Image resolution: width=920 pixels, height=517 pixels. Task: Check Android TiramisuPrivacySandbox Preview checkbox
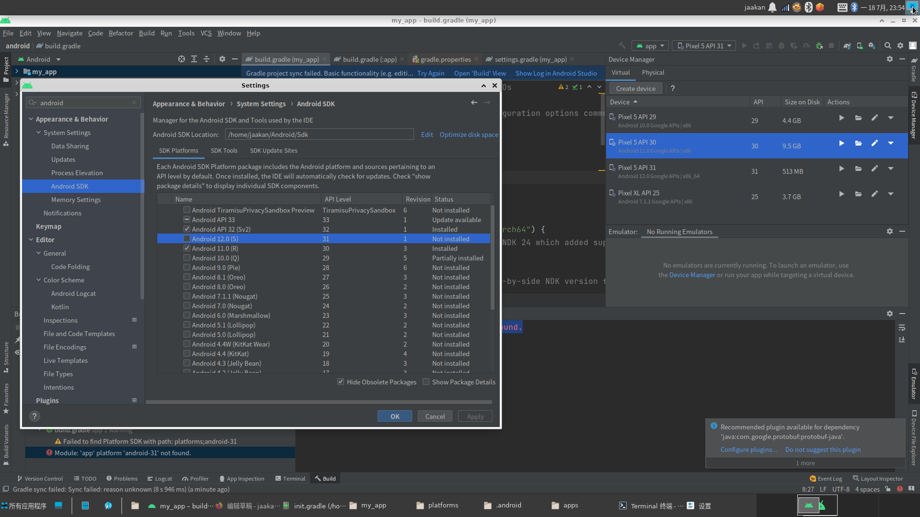click(x=187, y=210)
